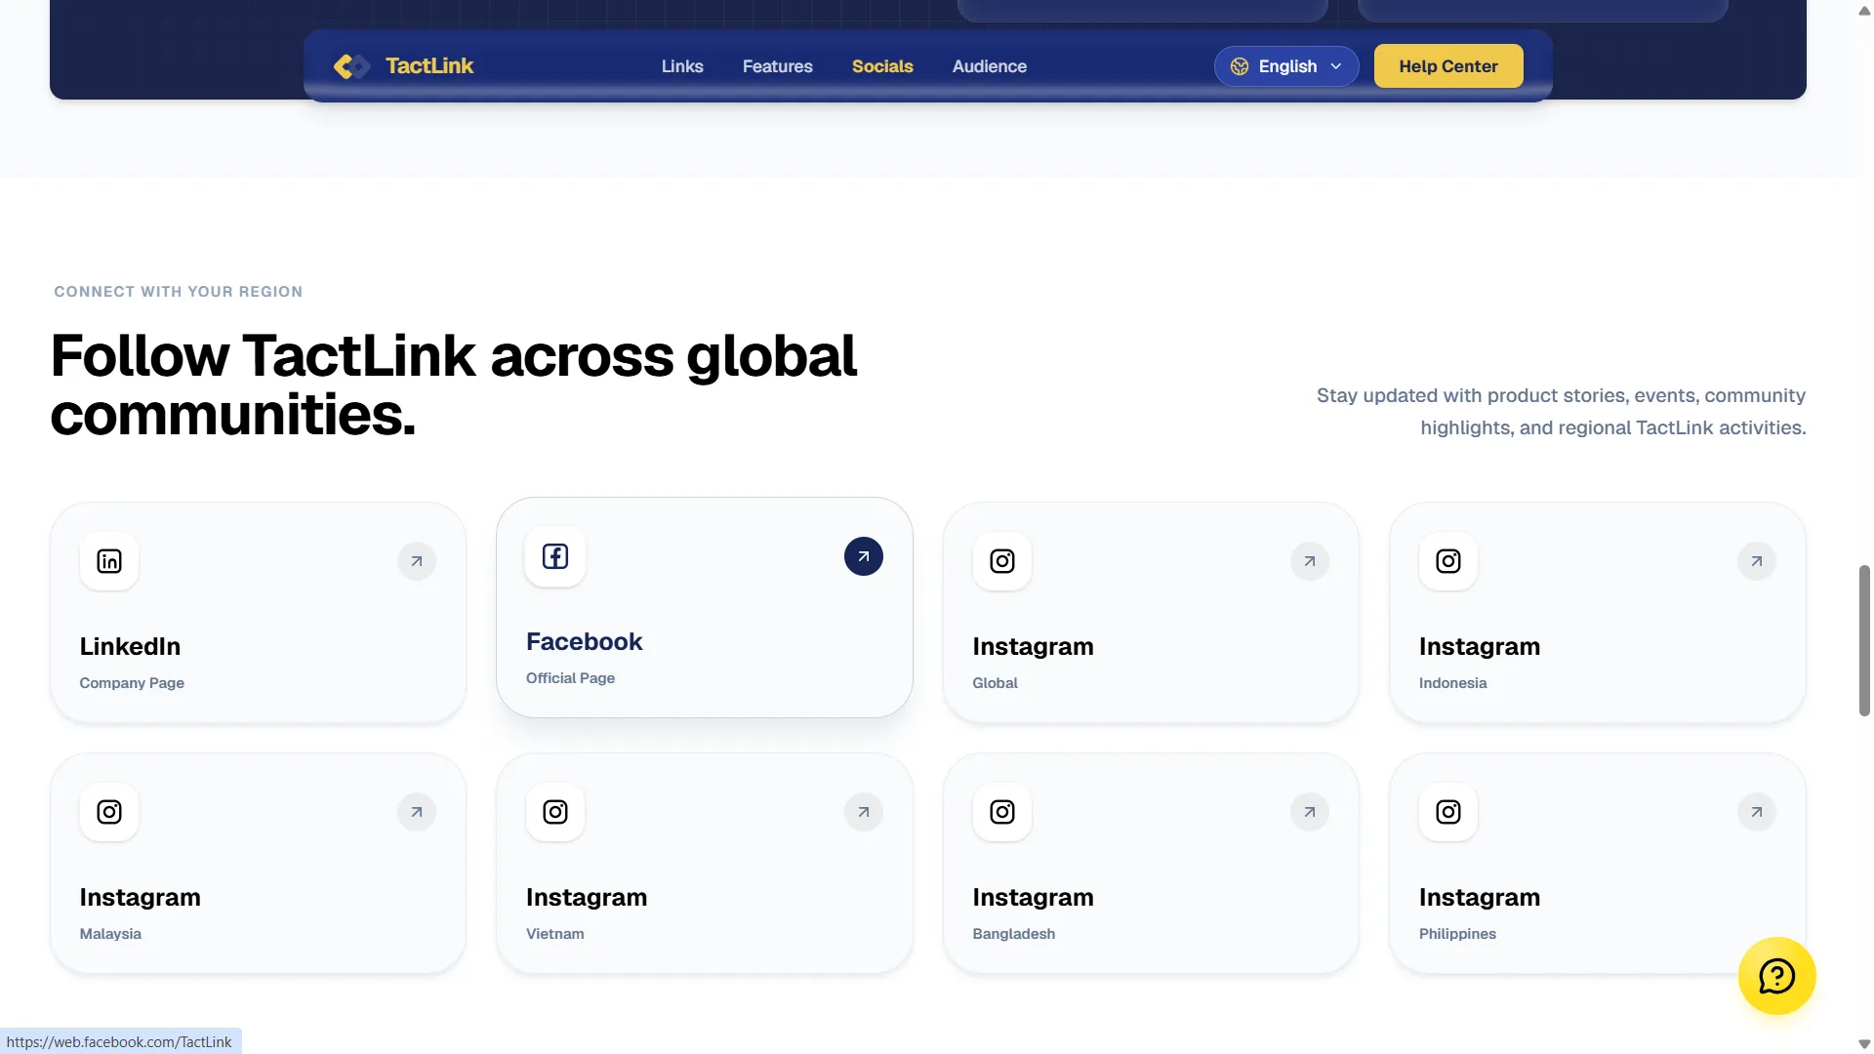This screenshot has height=1054, width=1874.
Task: Click the 'Stay updated with product stories' paragraph
Action: click(1561, 412)
